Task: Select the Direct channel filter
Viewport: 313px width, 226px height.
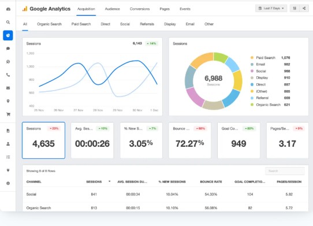Action: pos(106,24)
